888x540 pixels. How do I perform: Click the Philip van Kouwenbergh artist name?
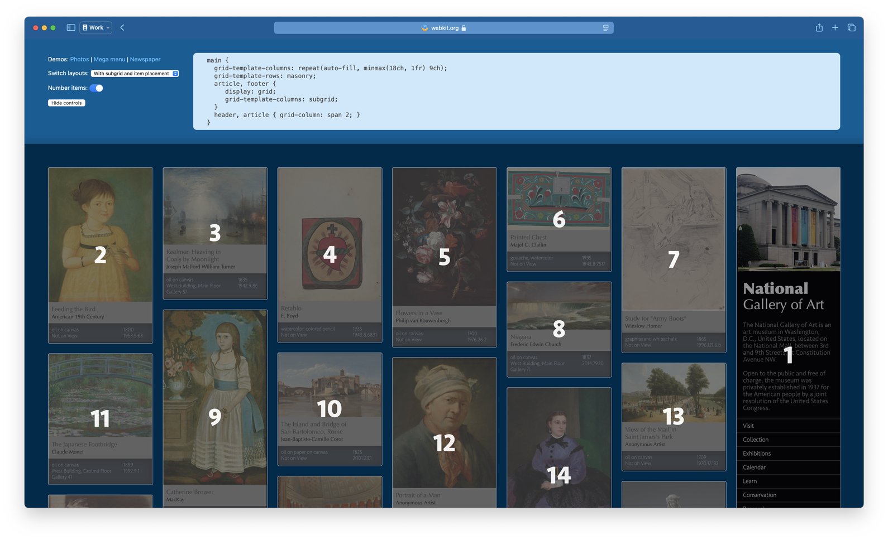click(423, 321)
